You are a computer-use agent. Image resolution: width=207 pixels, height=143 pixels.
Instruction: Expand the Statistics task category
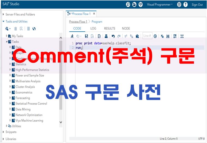10,64
